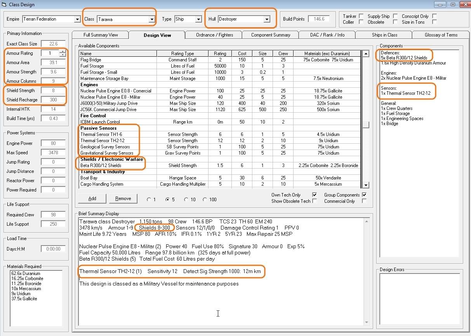
Task: Select 1x Engineering Spaces in Components panel
Action: pyautogui.click(x=402, y=118)
